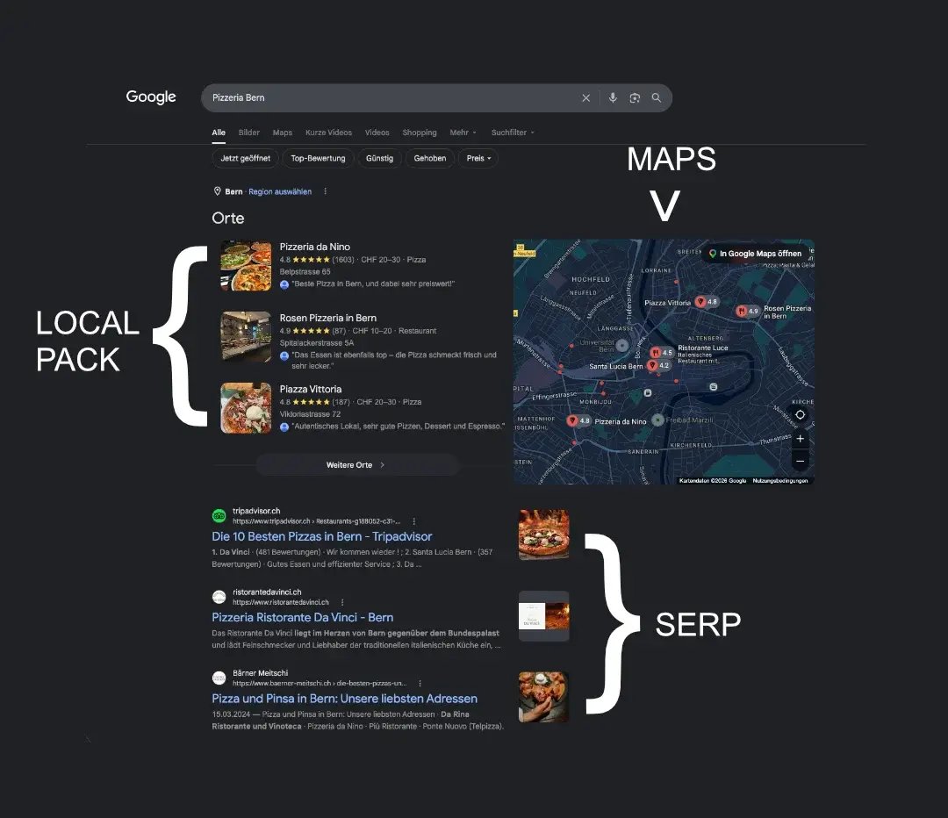Toggle the Top-Bewertung filter chip
948x818 pixels.
318,158
